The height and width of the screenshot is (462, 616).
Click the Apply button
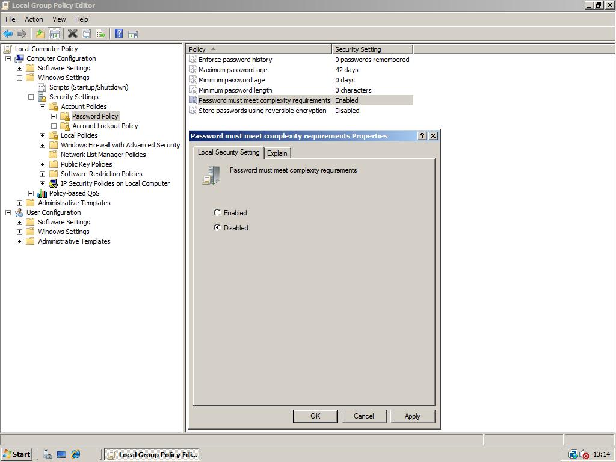pyautogui.click(x=413, y=416)
